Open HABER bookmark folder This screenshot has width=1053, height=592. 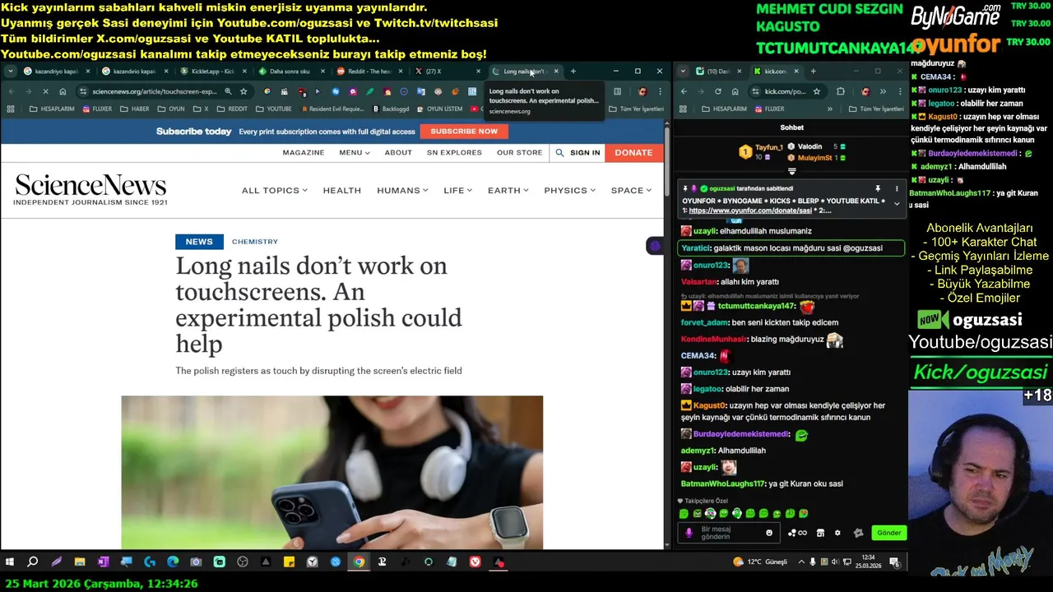pos(135,109)
